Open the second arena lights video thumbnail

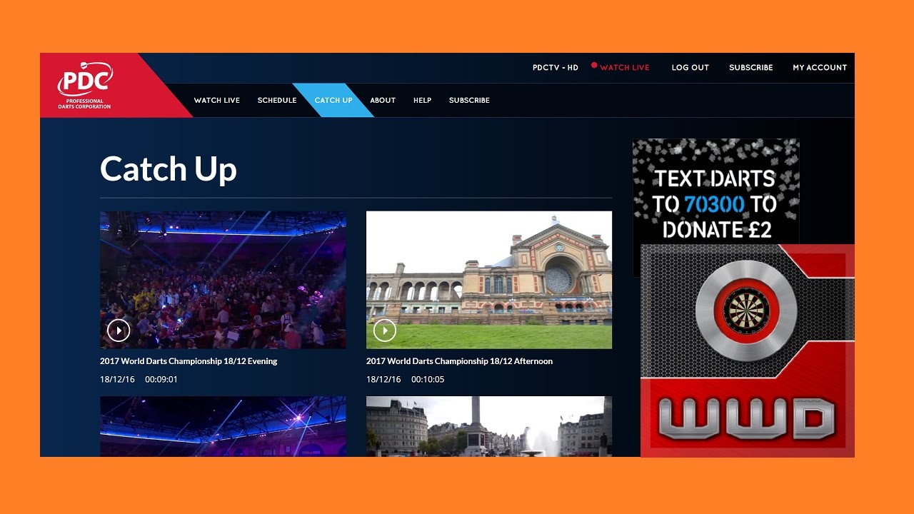tap(223, 427)
